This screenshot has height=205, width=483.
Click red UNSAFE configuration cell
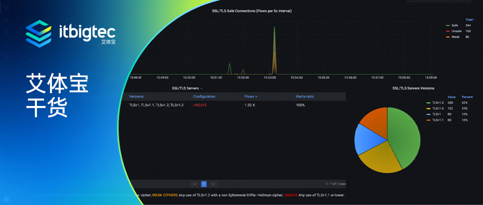tap(200, 105)
